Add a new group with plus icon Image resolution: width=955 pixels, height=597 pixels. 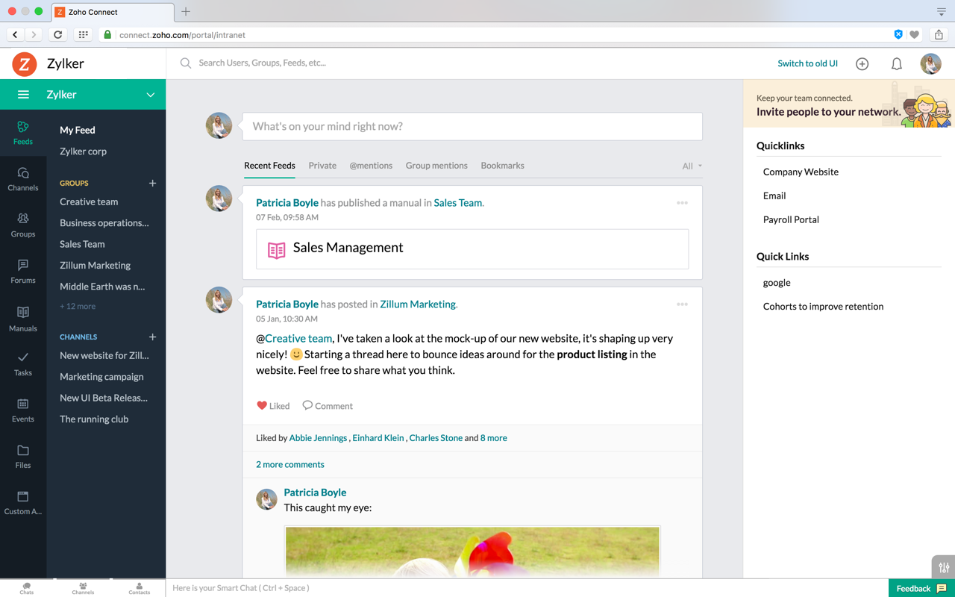(152, 183)
